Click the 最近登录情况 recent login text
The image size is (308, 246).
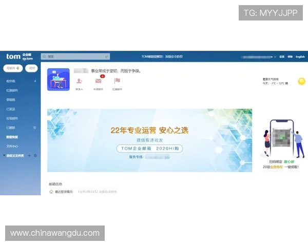coord(64,192)
